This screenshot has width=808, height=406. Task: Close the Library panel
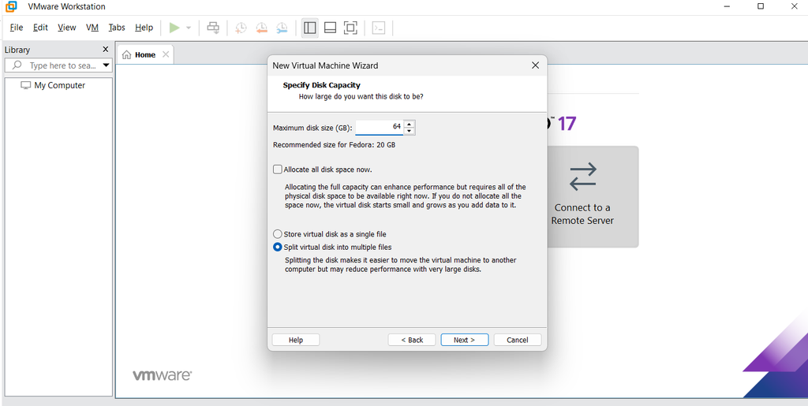[x=106, y=50]
